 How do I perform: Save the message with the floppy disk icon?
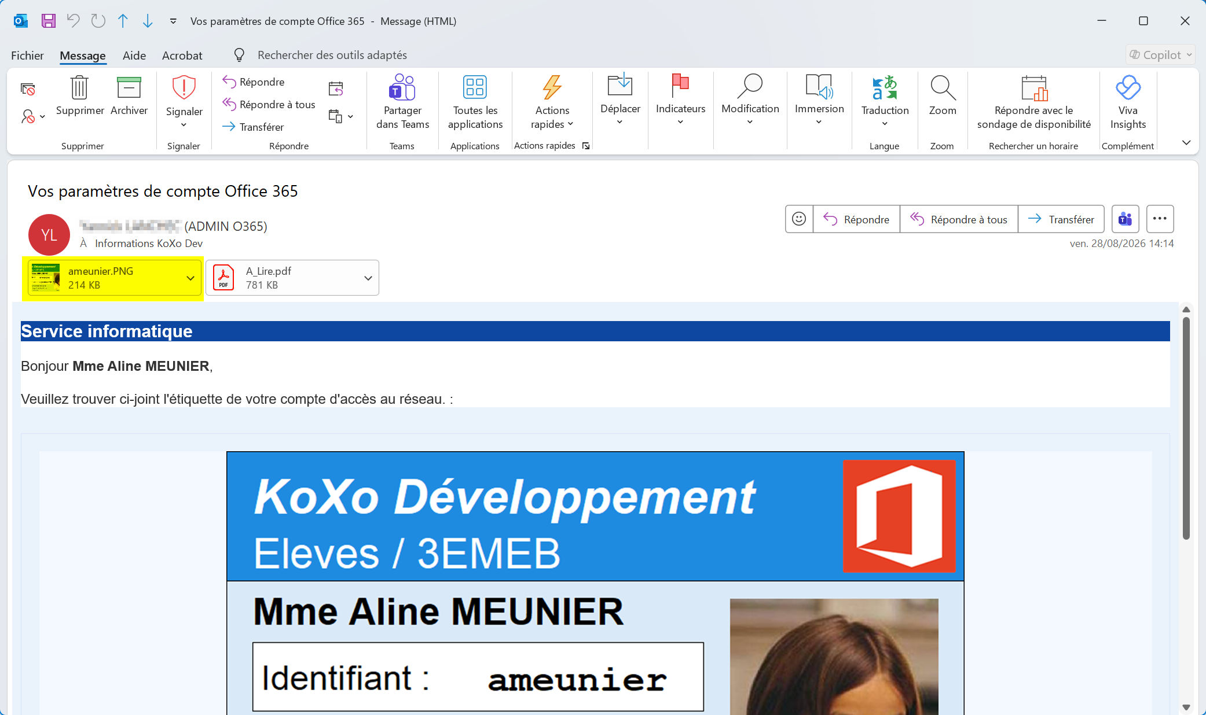pyautogui.click(x=49, y=21)
